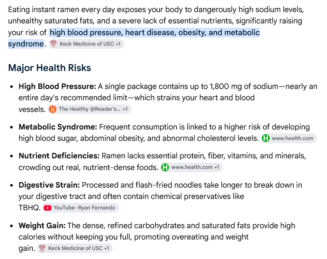
Task: Click Keck Medicine shield icon after Weight Gain
Action: [x=42, y=248]
